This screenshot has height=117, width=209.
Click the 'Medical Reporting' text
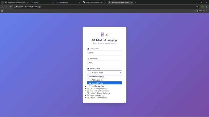tap(97, 95)
